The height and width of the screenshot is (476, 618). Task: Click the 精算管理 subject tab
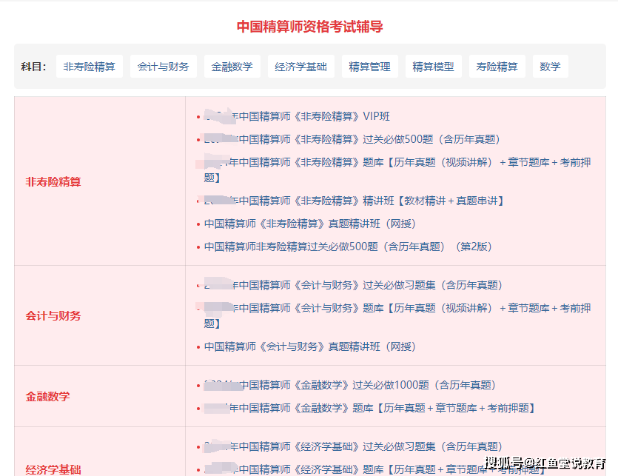[x=369, y=67]
